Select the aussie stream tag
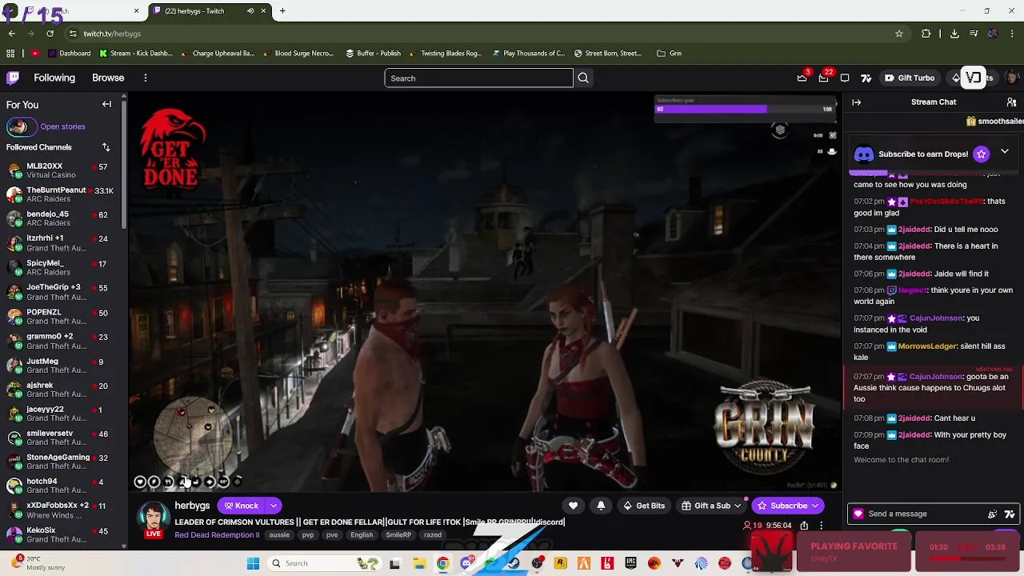This screenshot has height=576, width=1024. [279, 535]
